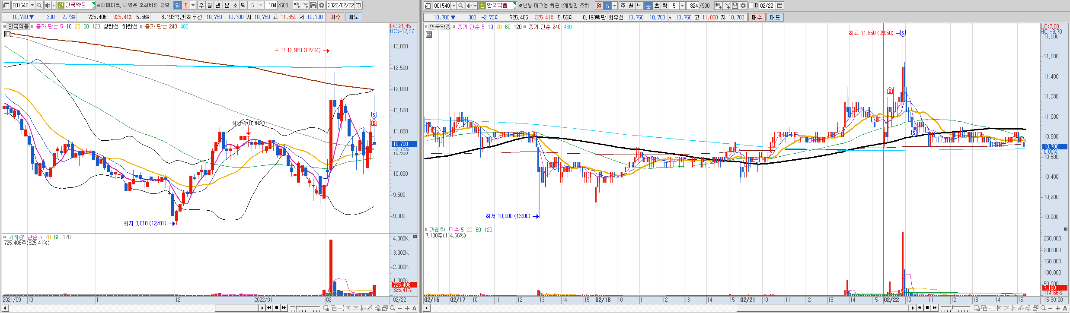Click magnifier zoom tool in left chart footer
Image resolution: width=1070 pixels, height=313 pixels.
(393, 308)
